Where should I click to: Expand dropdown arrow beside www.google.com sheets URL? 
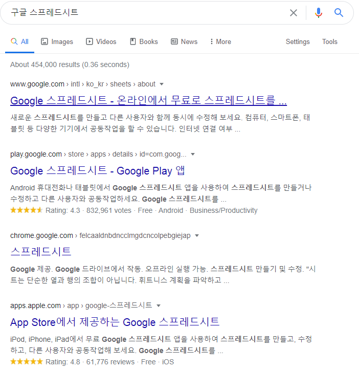pos(162,84)
